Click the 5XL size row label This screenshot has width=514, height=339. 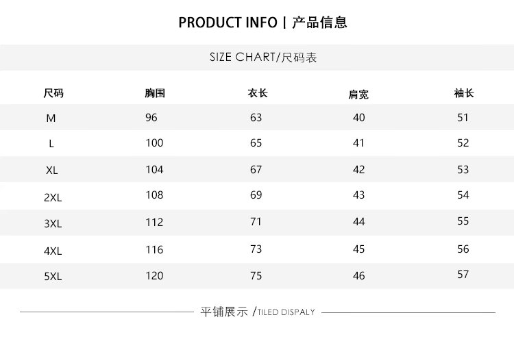52,277
